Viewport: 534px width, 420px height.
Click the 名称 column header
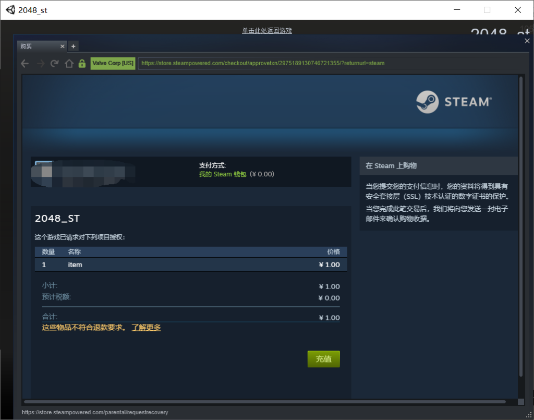74,251
